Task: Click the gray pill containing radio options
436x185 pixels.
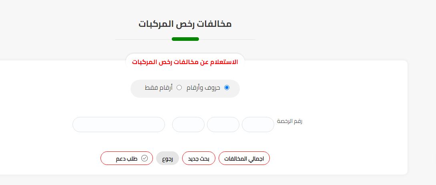Action: click(185, 88)
